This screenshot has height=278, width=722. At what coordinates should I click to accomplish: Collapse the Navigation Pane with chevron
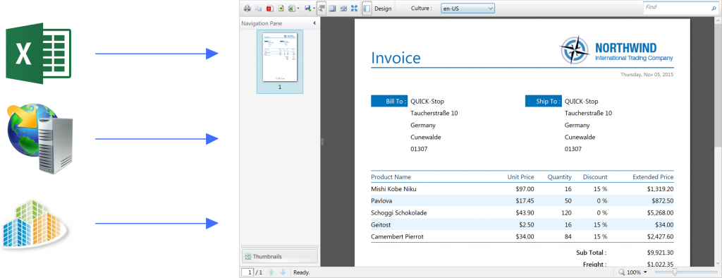pos(314,23)
